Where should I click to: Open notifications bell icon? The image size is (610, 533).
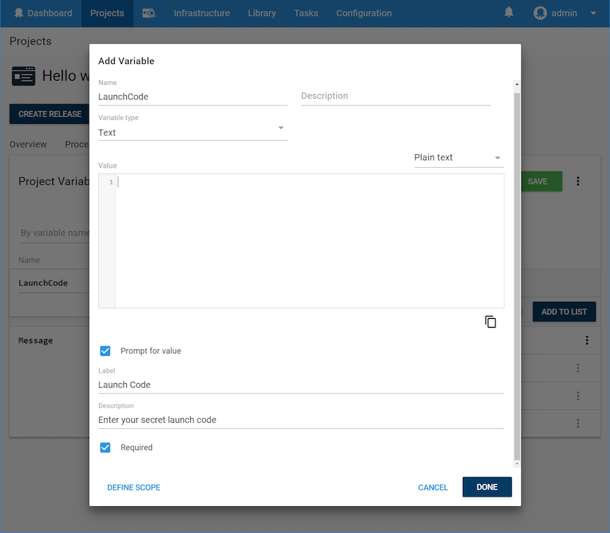(509, 12)
